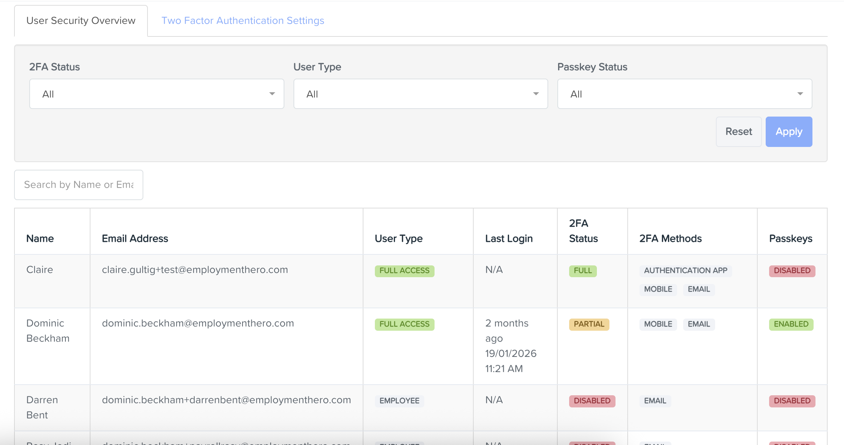This screenshot has width=844, height=445.
Task: Click Claire's DISABLED passkeys badge
Action: pyautogui.click(x=792, y=271)
